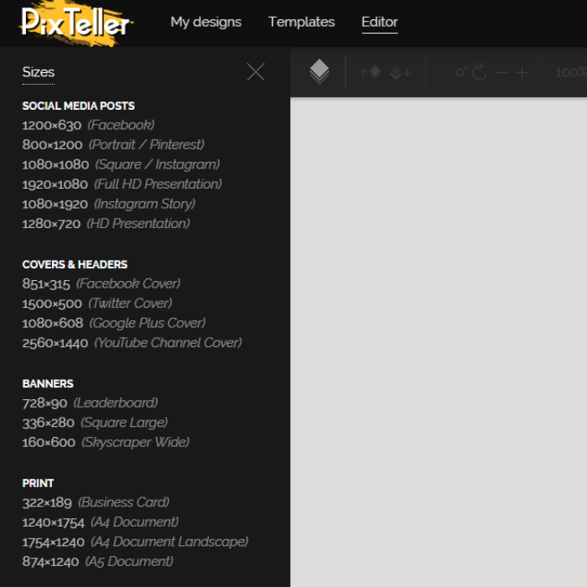Go to Templates page

click(x=301, y=22)
